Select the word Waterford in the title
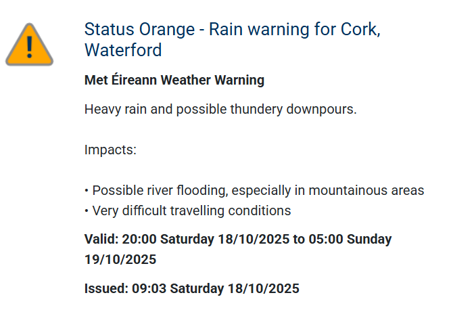 (123, 50)
